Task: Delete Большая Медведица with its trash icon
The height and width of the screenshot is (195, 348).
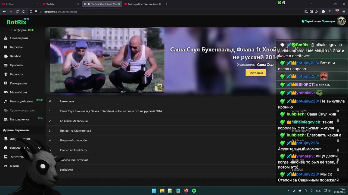Action: pos(338,121)
